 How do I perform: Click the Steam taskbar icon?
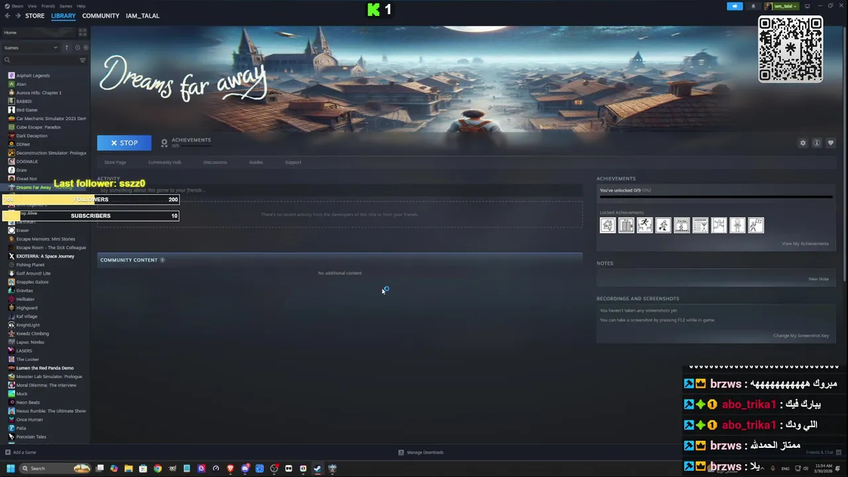click(317, 468)
